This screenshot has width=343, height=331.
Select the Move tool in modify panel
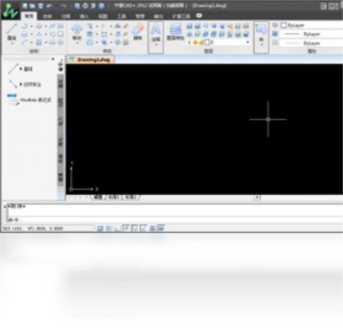[x=77, y=33]
